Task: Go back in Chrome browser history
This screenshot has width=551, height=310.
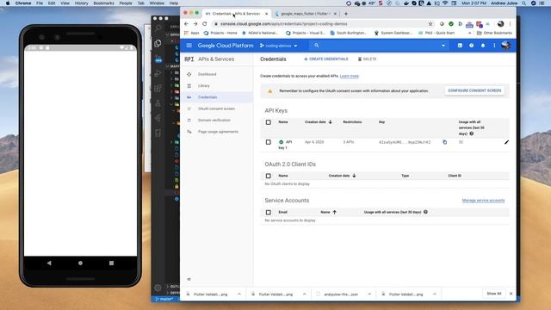Action: tap(186, 24)
